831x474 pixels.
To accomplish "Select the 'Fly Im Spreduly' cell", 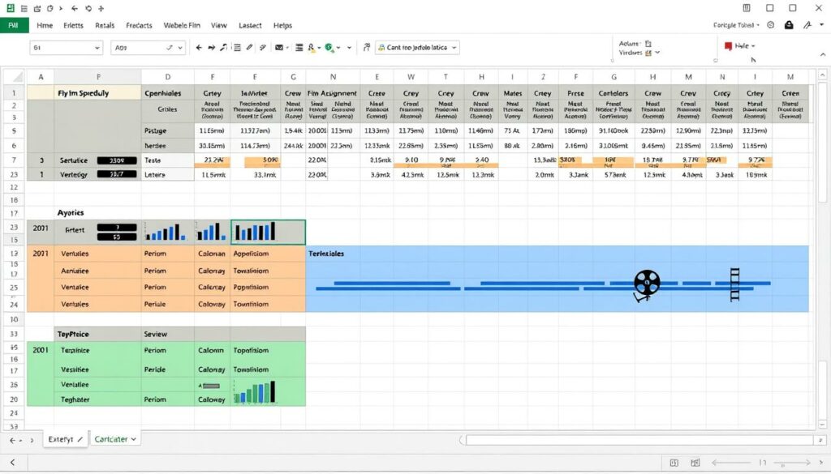I will [97, 92].
